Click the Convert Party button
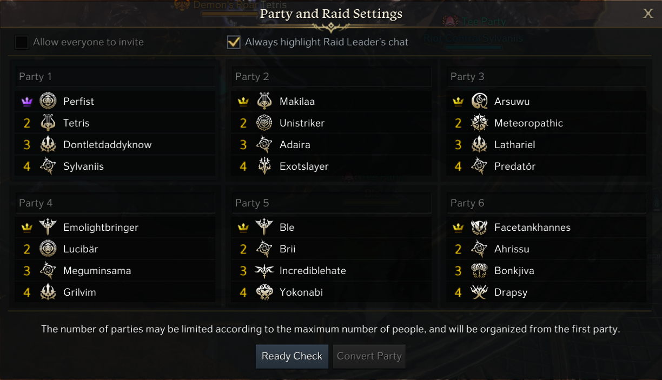This screenshot has width=662, height=380. (369, 356)
